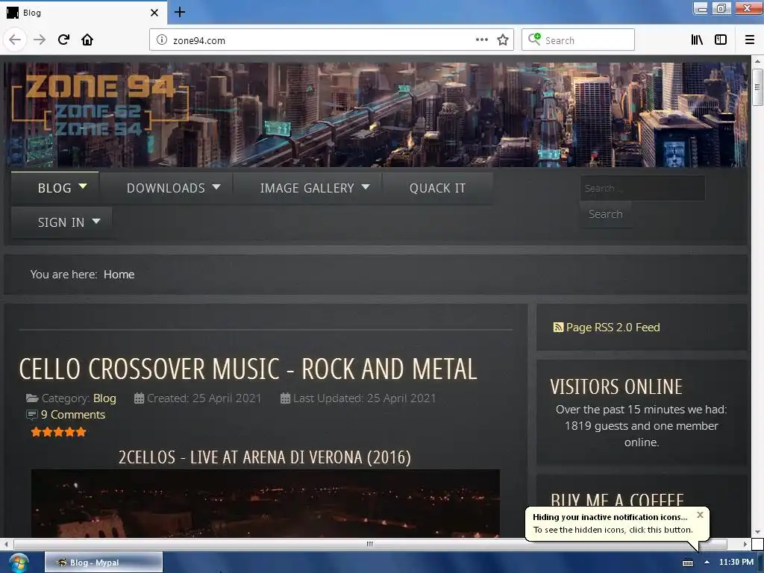Click the Visitors Online heading
This screenshot has width=764, height=573.
pyautogui.click(x=616, y=387)
